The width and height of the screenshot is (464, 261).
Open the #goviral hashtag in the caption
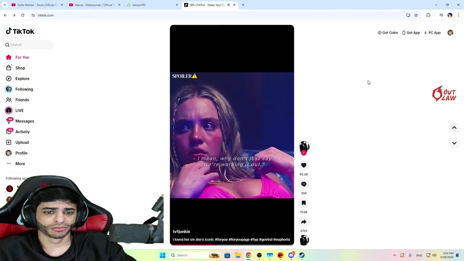pos(265,240)
